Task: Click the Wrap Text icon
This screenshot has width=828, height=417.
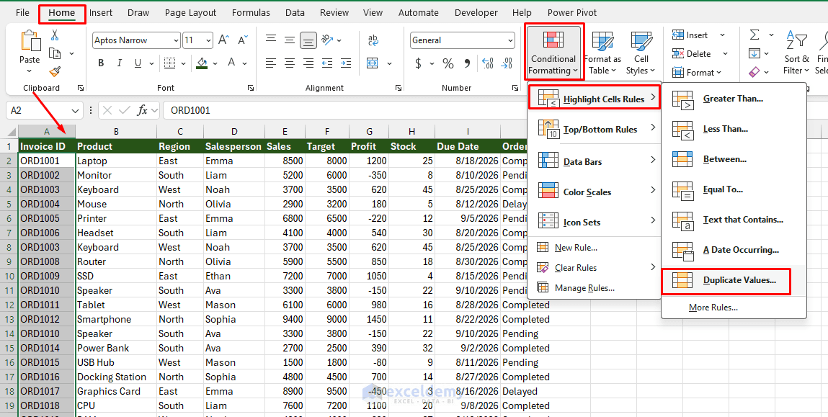Action: point(373,40)
